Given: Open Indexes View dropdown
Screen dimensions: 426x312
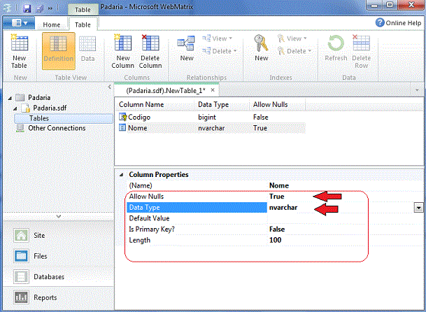Looking at the screenshot, I should [292, 38].
